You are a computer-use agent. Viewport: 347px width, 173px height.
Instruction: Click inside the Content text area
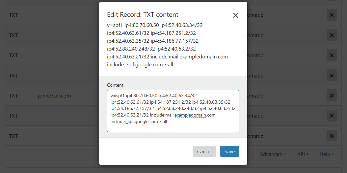tap(173, 111)
